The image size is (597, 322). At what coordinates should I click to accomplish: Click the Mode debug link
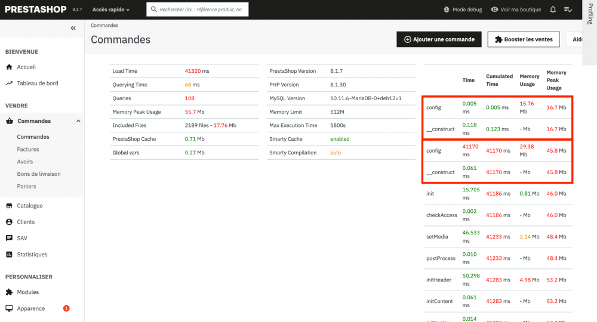463,10
